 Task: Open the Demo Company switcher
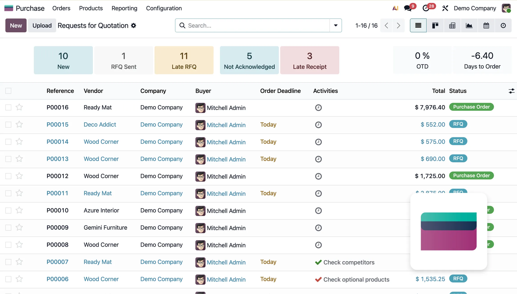[475, 8]
